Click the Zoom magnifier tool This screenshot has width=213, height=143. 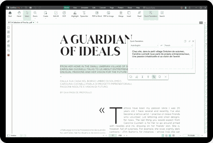tap(35, 14)
